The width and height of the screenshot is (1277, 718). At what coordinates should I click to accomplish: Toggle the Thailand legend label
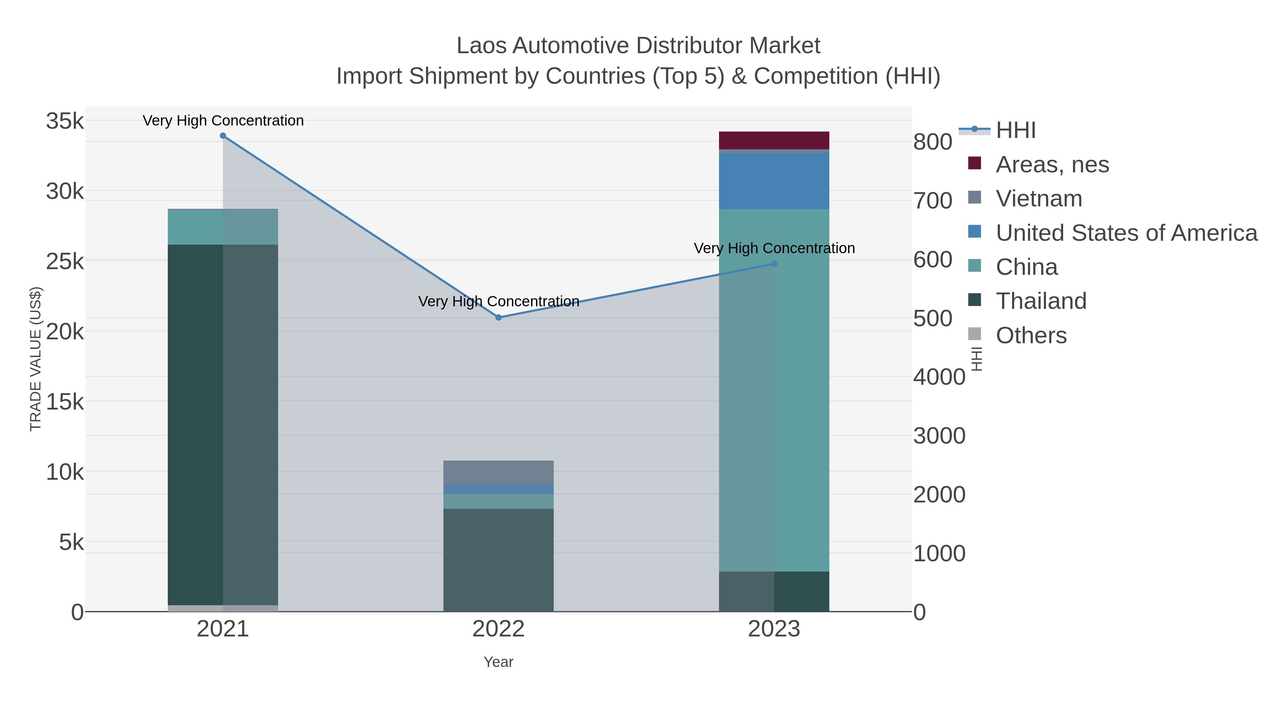pos(1041,301)
